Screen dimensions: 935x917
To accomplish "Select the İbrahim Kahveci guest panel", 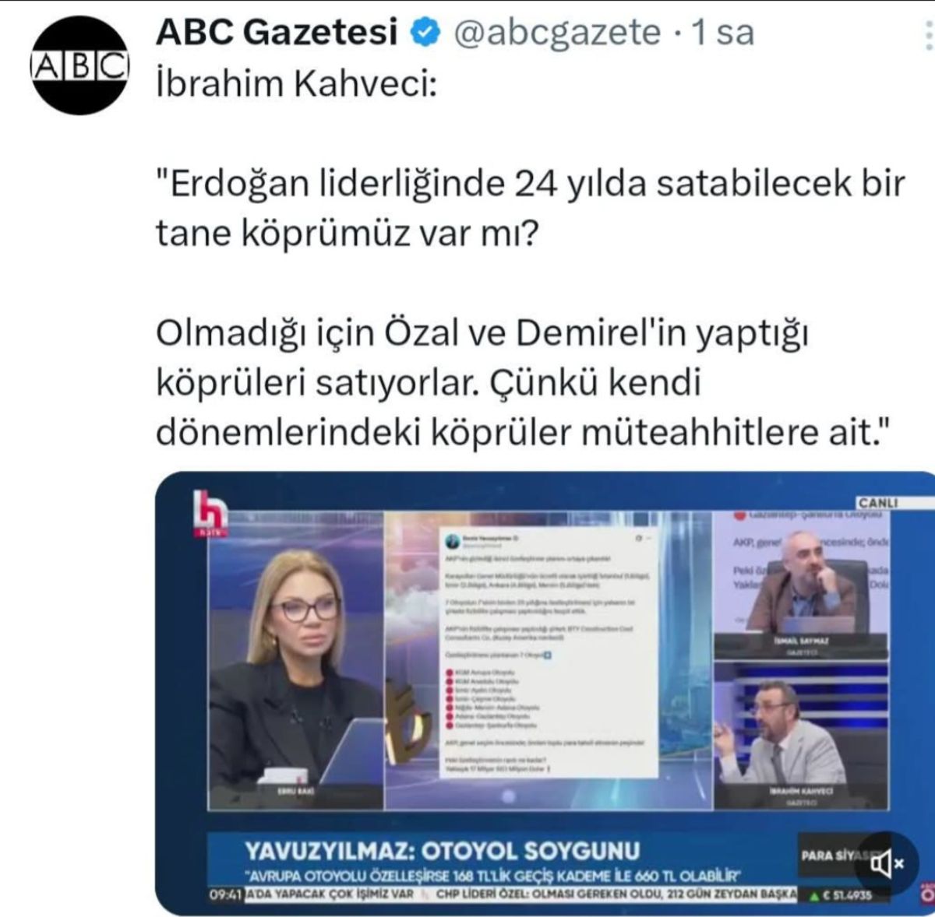I will click(802, 735).
